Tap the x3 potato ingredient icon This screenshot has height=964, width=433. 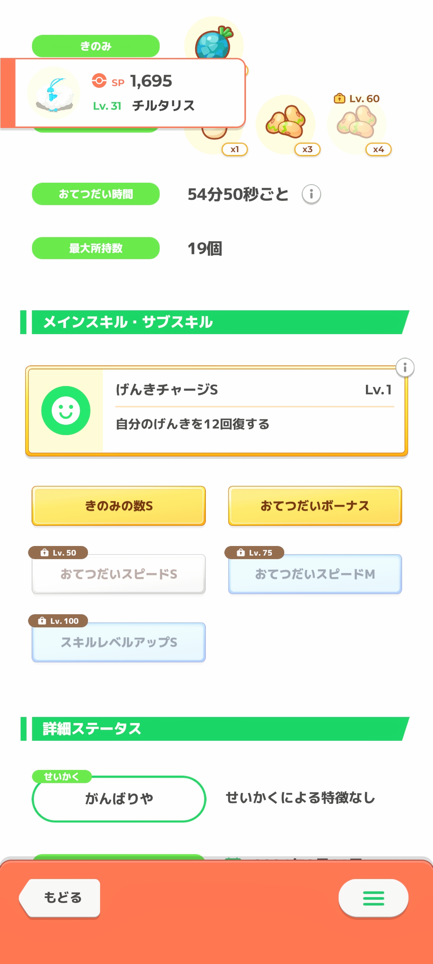[286, 123]
